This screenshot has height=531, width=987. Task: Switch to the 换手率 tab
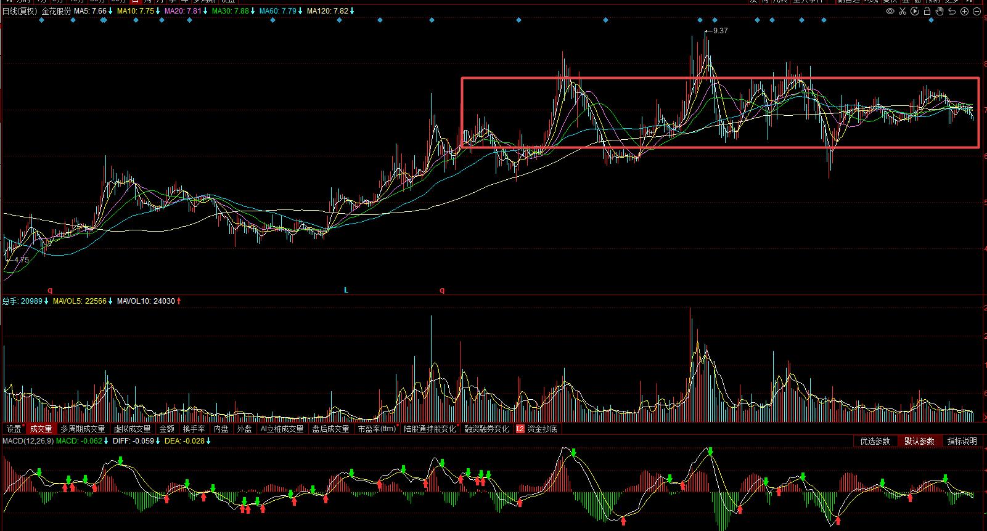click(x=194, y=429)
